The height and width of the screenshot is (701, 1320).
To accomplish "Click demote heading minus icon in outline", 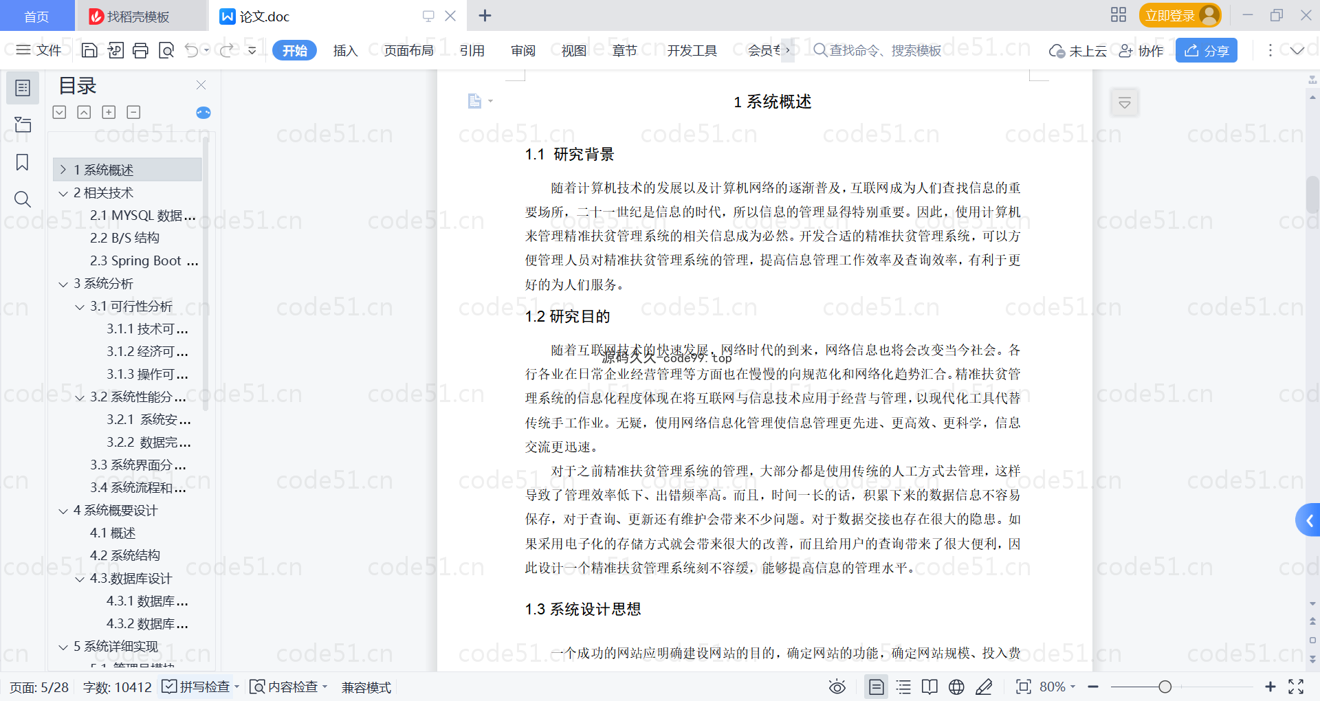I will [133, 112].
